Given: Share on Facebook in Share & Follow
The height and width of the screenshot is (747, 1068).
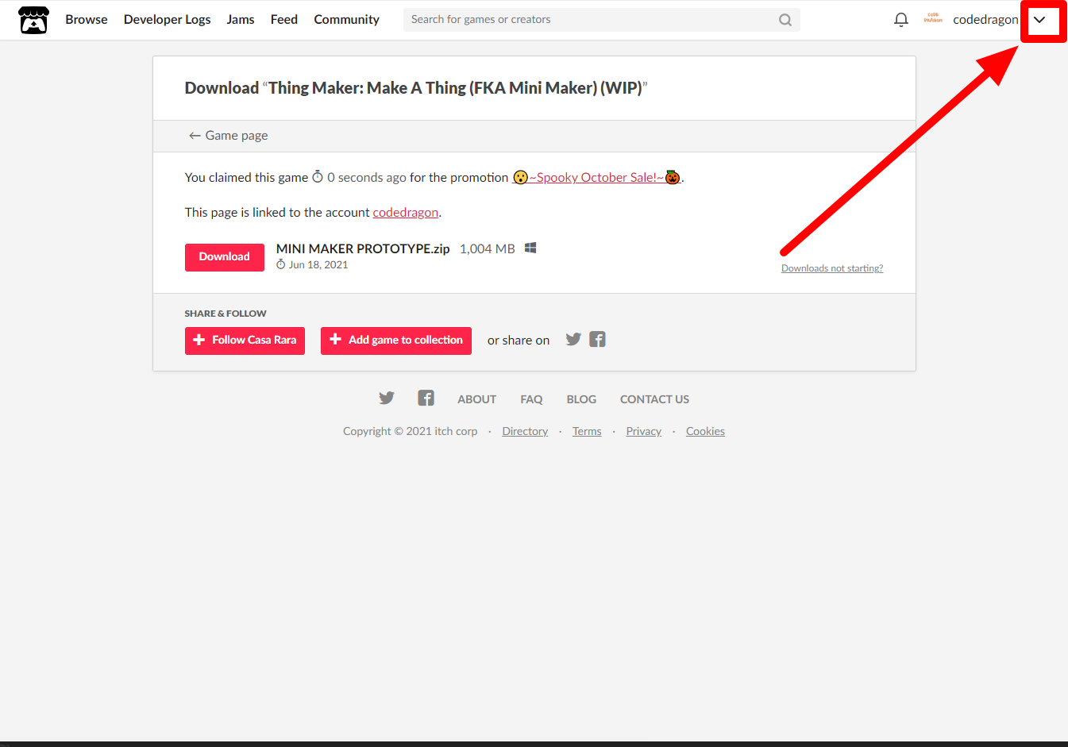Looking at the screenshot, I should point(597,340).
